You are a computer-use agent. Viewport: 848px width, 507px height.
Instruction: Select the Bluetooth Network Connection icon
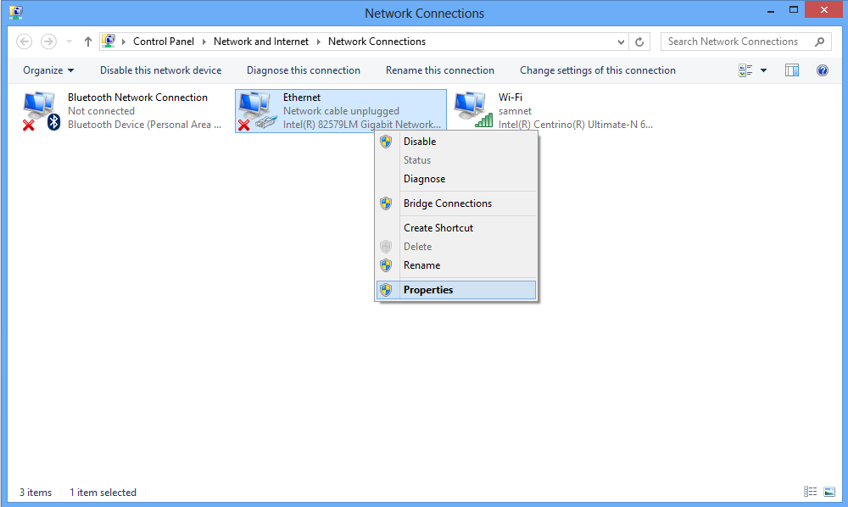41,111
